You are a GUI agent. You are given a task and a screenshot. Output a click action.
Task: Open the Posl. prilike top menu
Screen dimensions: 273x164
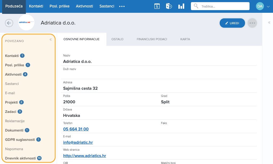[59, 6]
